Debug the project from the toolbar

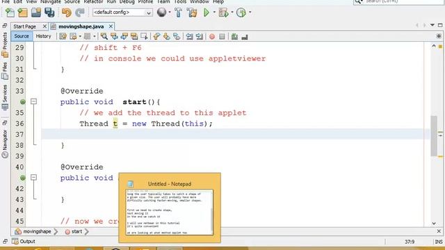pyautogui.click(x=224, y=12)
